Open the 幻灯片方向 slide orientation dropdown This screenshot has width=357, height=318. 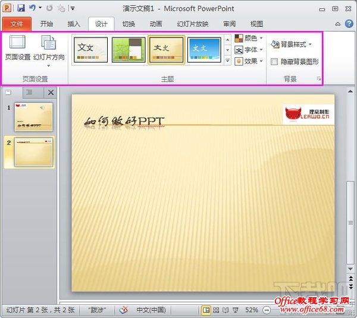point(49,51)
